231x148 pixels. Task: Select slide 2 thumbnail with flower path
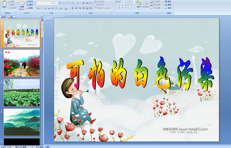pyautogui.click(x=22, y=63)
